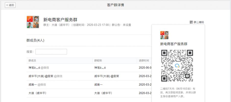Click join date 2020-06-0 in first row

pyautogui.click(x=145, y=68)
